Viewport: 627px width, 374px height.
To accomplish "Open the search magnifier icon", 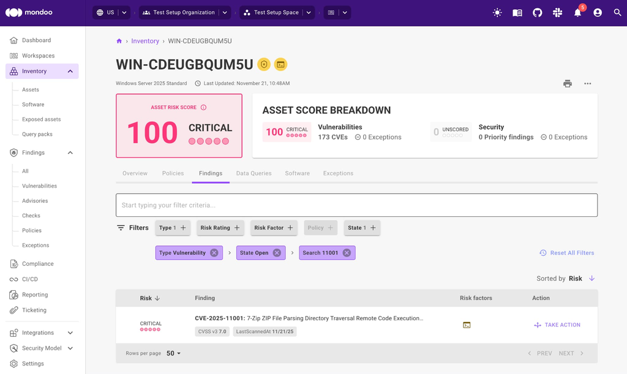I will coord(617,12).
